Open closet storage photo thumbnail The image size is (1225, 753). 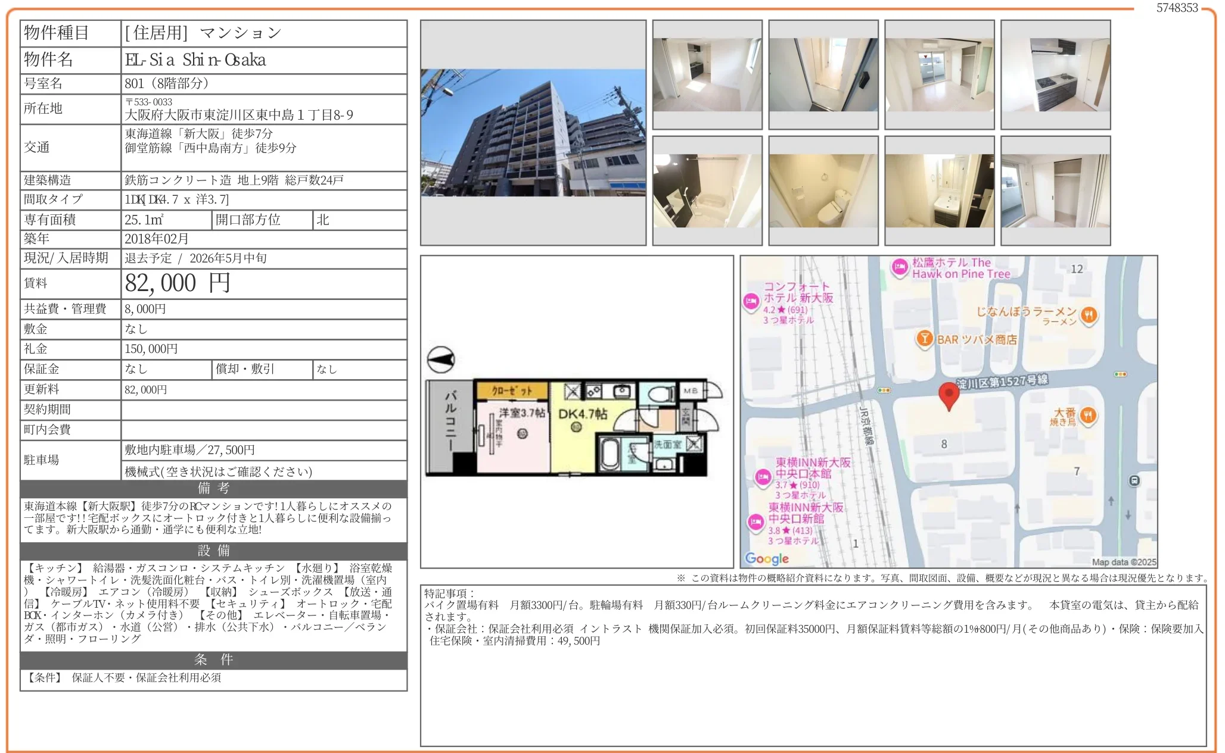[1055, 190]
